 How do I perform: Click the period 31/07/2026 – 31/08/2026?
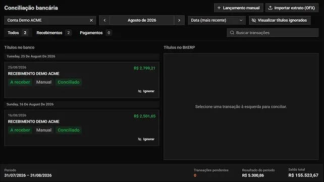click(28, 175)
